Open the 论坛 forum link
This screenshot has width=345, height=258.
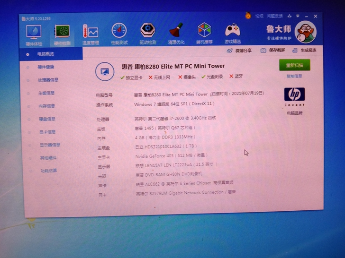click(259, 16)
